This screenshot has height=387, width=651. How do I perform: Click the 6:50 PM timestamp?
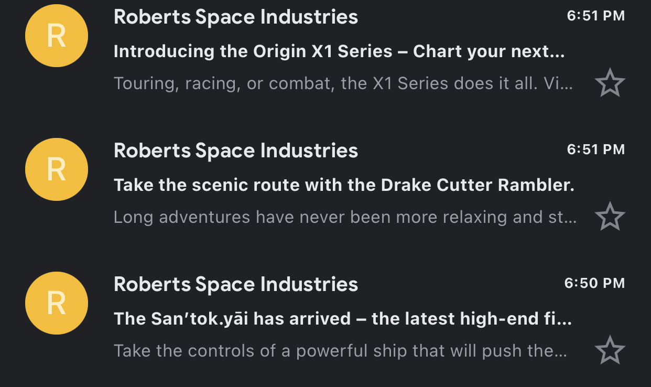tap(595, 284)
